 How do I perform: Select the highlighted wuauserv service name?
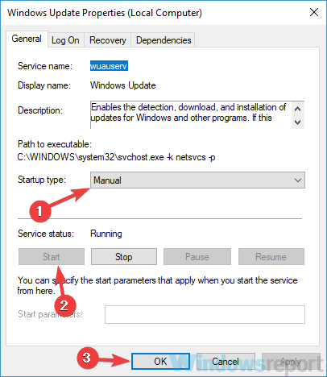109,66
